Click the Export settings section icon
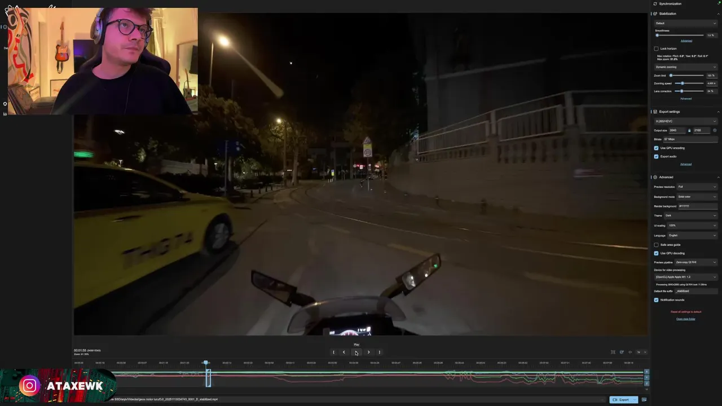This screenshot has width=722, height=406. [655, 112]
